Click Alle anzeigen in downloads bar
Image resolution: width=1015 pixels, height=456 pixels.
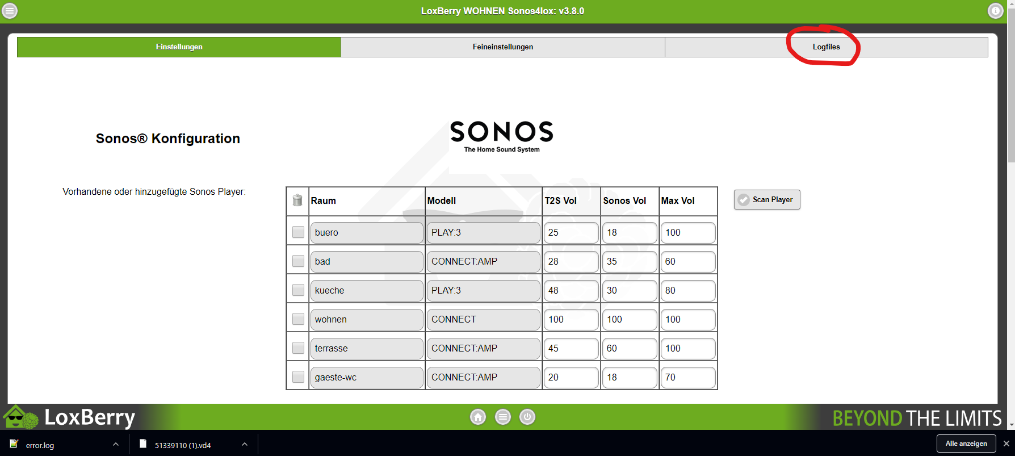click(x=966, y=444)
